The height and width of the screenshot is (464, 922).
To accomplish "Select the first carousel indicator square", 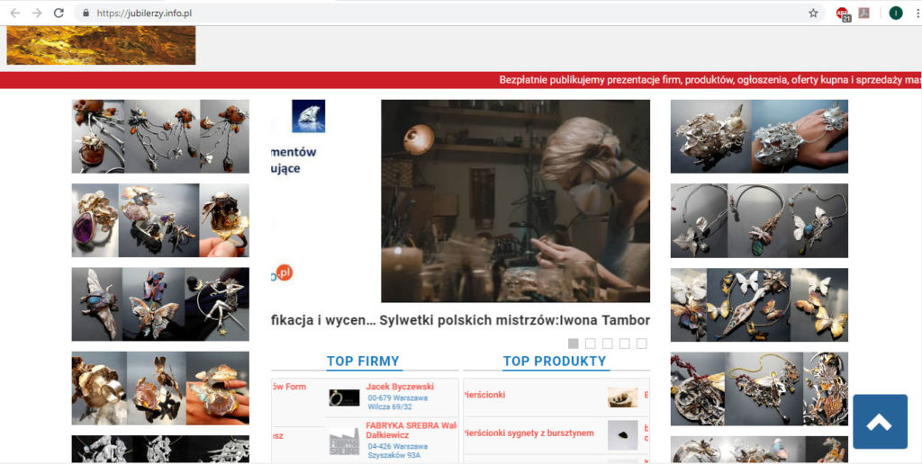I will coord(574,344).
